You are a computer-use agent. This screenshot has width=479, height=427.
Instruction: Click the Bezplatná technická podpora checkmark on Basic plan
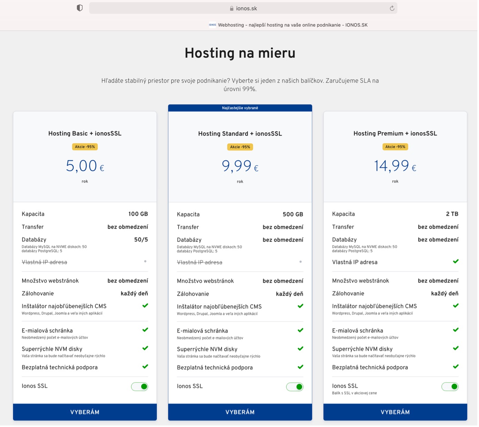click(x=145, y=367)
